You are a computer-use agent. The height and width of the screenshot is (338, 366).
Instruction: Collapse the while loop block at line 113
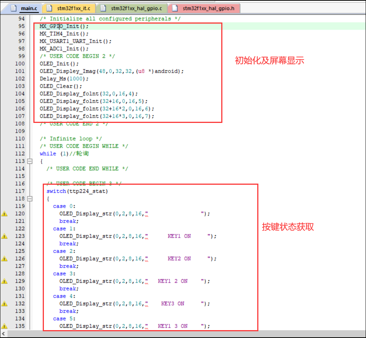coord(30,161)
